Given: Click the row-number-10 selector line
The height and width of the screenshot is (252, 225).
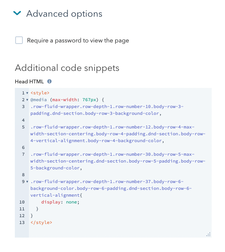Looking at the screenshot, I should coord(107,110).
